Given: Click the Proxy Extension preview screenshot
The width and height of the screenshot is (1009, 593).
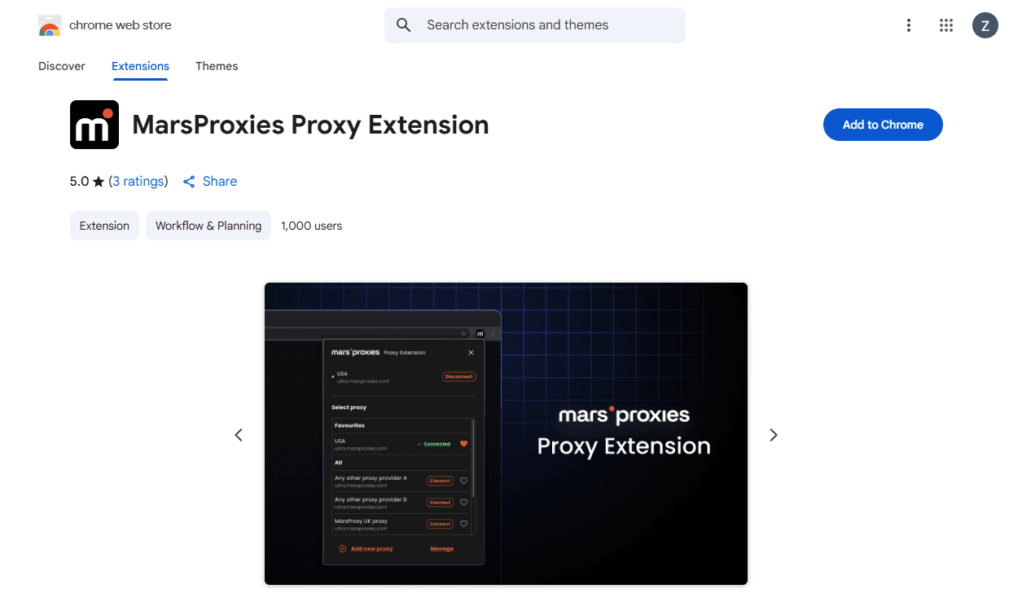Looking at the screenshot, I should tap(506, 433).
